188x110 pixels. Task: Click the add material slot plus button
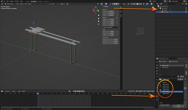186,65
